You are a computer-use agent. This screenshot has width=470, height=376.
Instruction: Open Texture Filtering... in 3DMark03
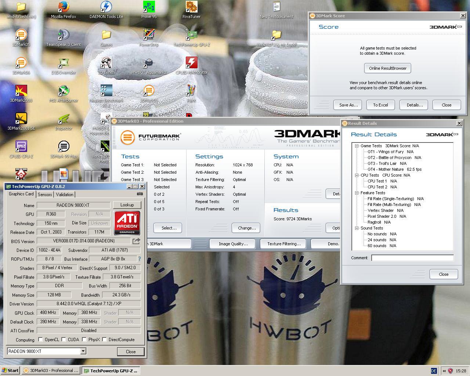coord(284,244)
